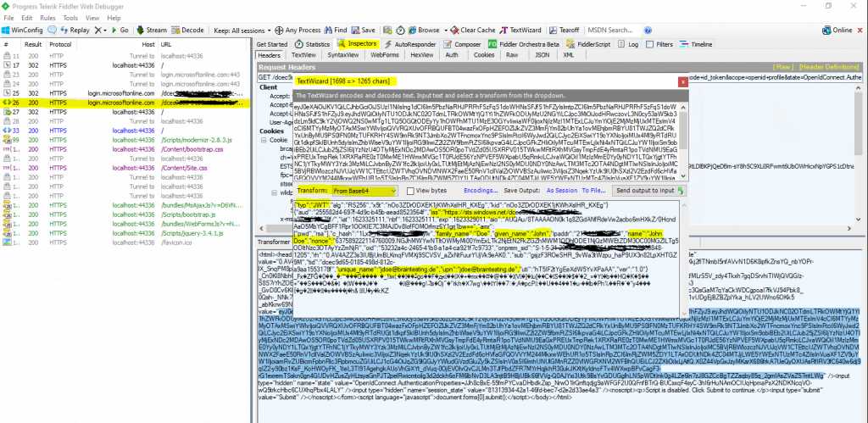
Task: Select the TextView request inspector tab
Action: pos(303,55)
